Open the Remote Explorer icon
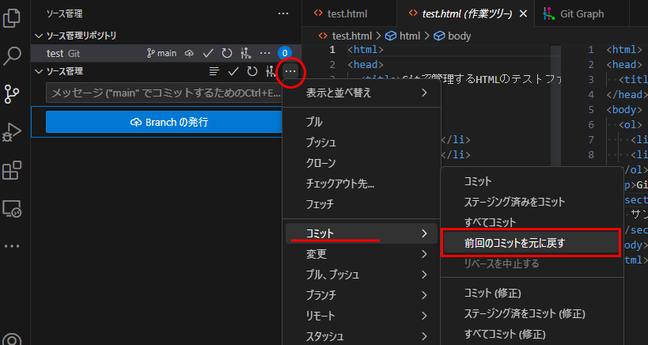The width and height of the screenshot is (648, 345). [x=12, y=209]
